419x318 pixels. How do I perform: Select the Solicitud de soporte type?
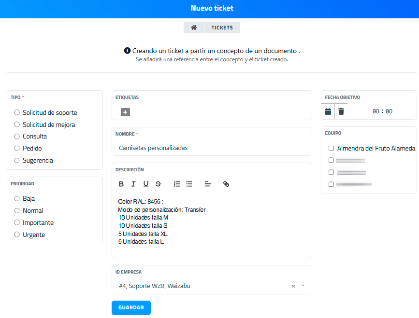(17, 112)
